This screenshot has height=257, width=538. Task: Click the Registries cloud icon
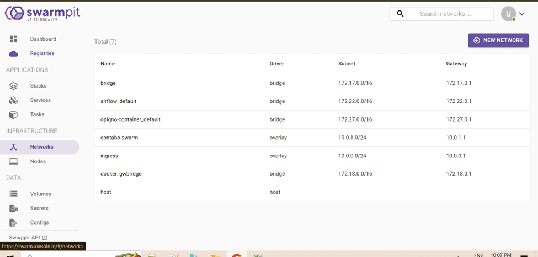13,53
